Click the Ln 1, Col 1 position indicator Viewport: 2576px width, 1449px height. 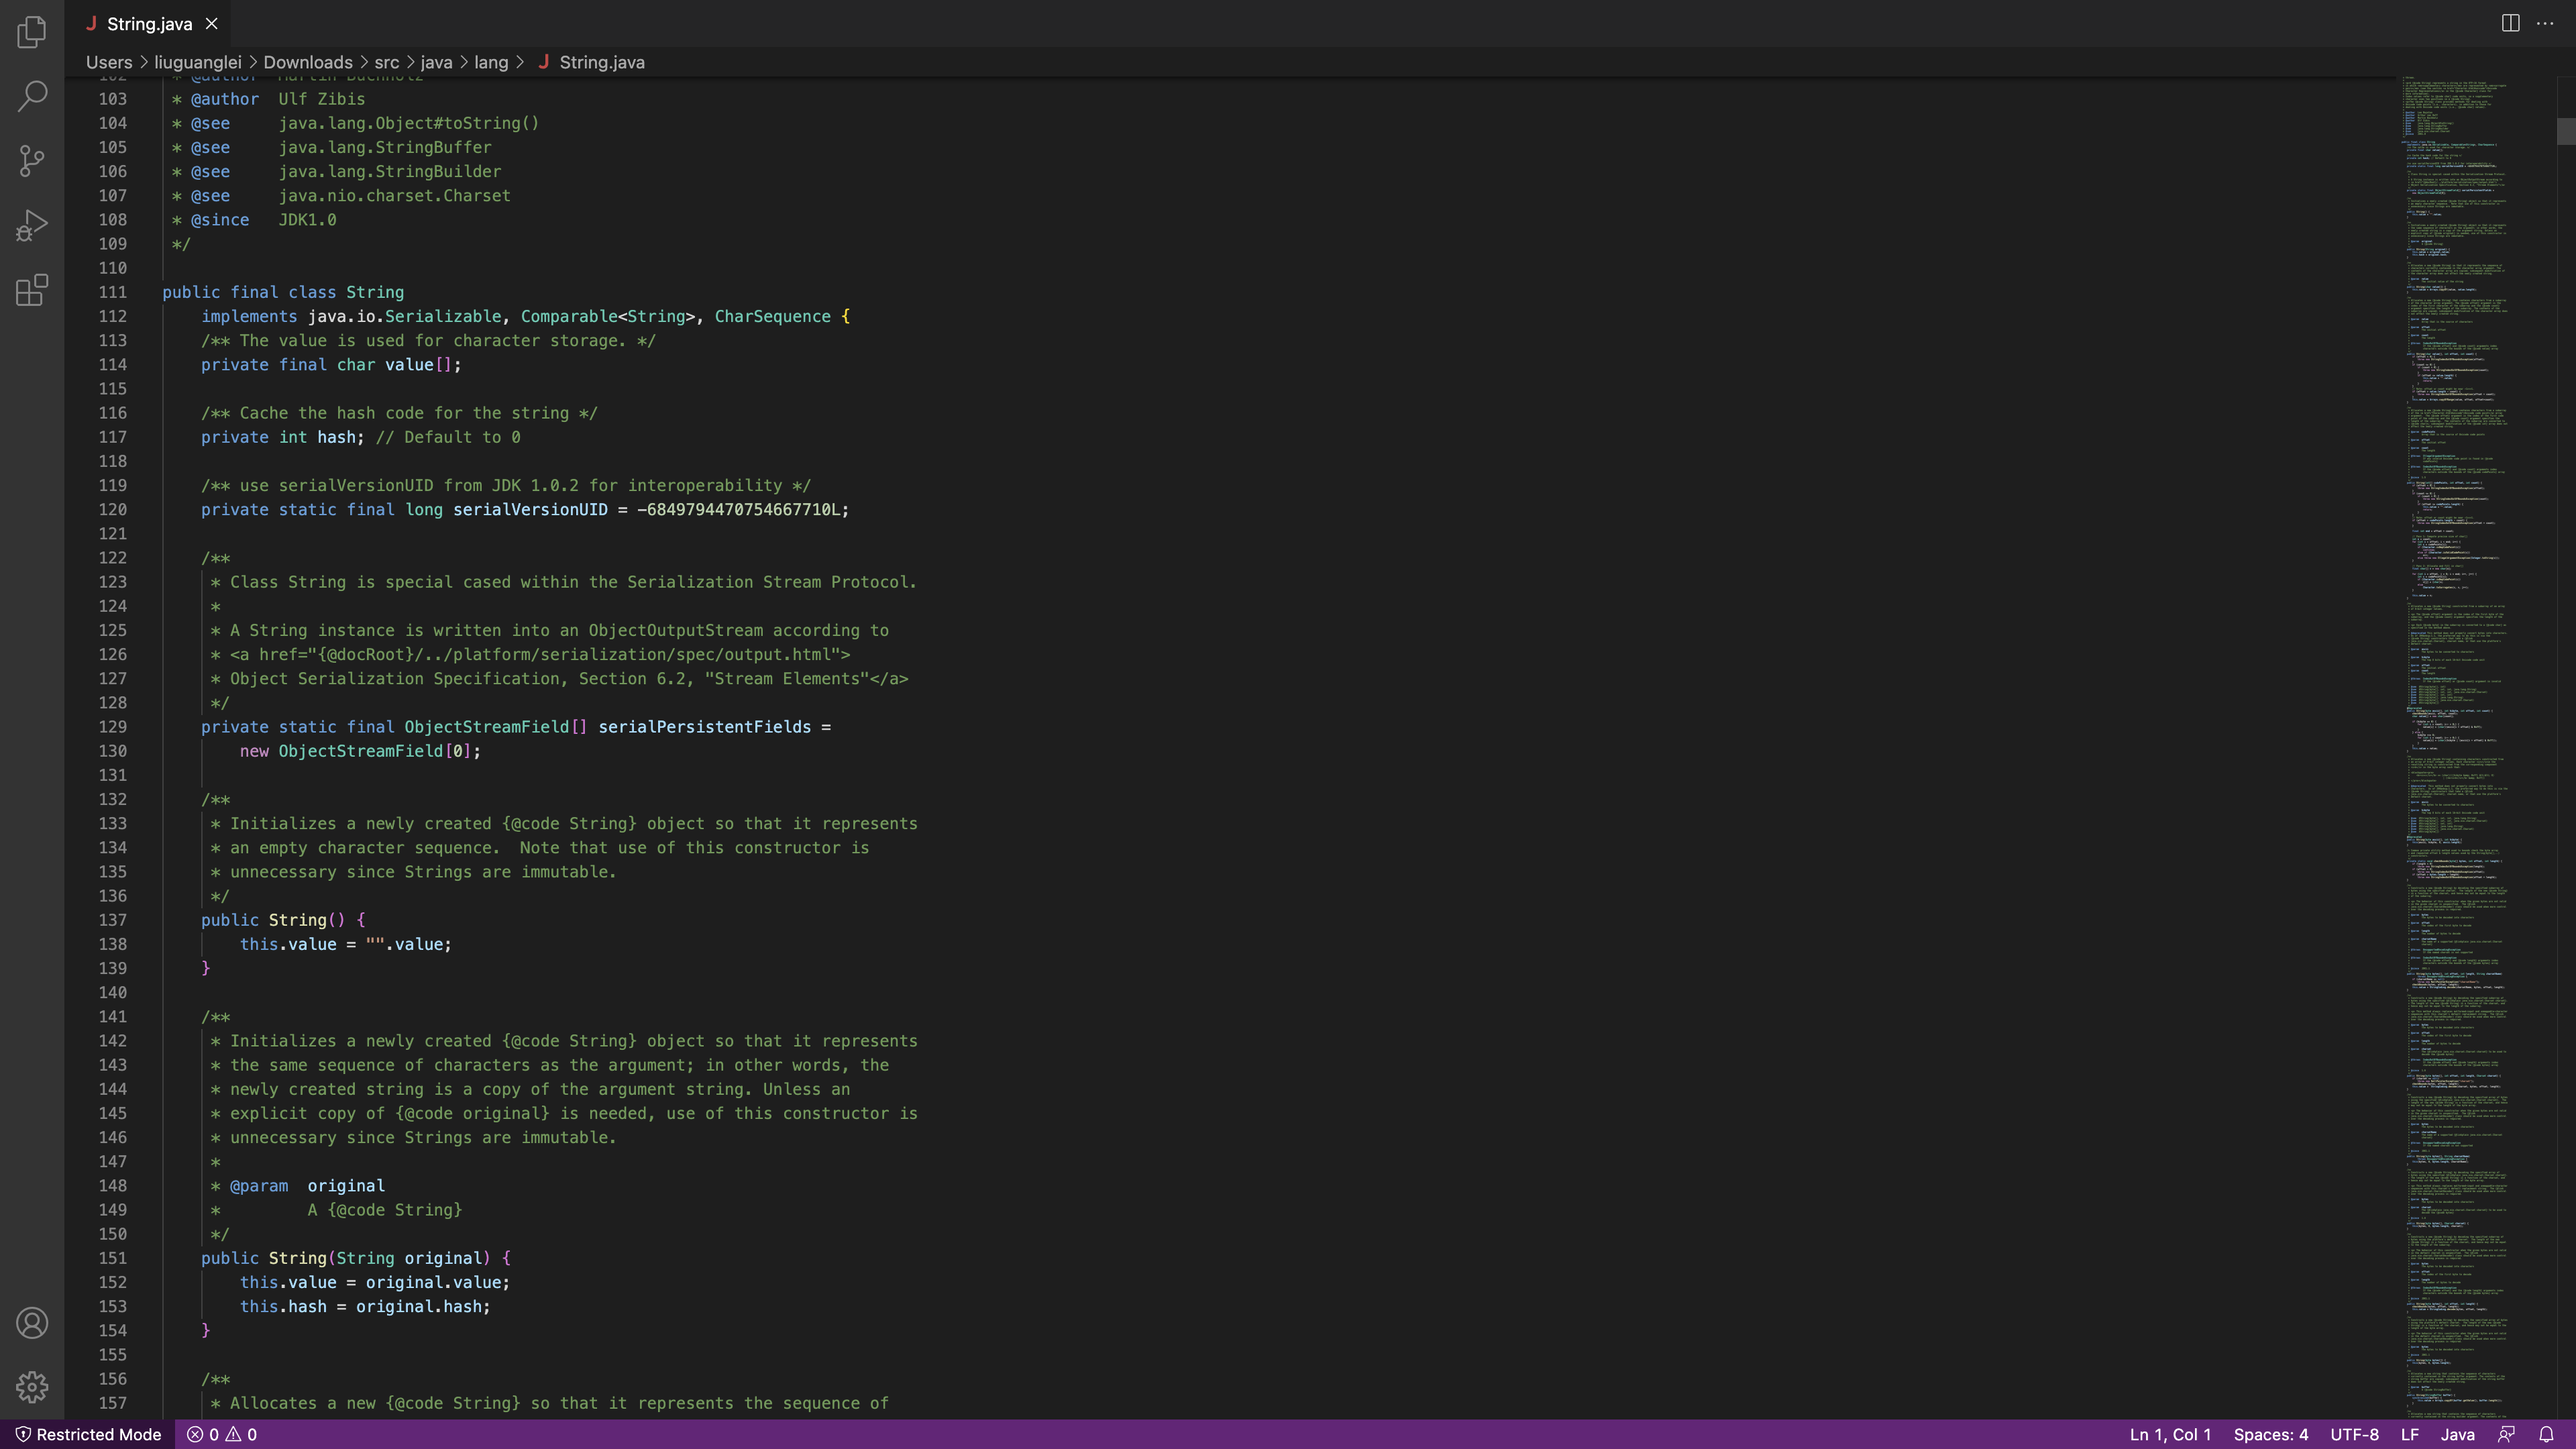pyautogui.click(x=2170, y=1434)
